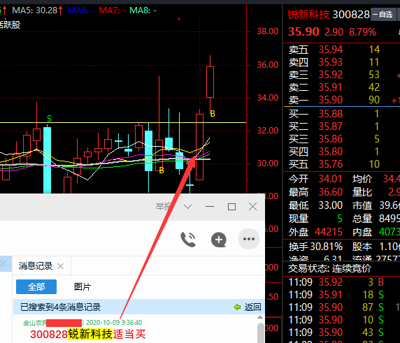The width and height of the screenshot is (400, 343).
Task: Close the chat window with X
Action: pos(253,206)
